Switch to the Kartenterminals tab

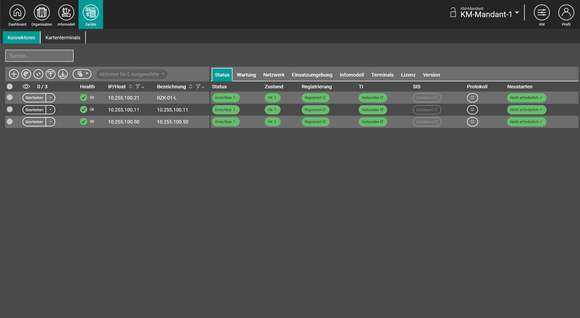point(63,37)
